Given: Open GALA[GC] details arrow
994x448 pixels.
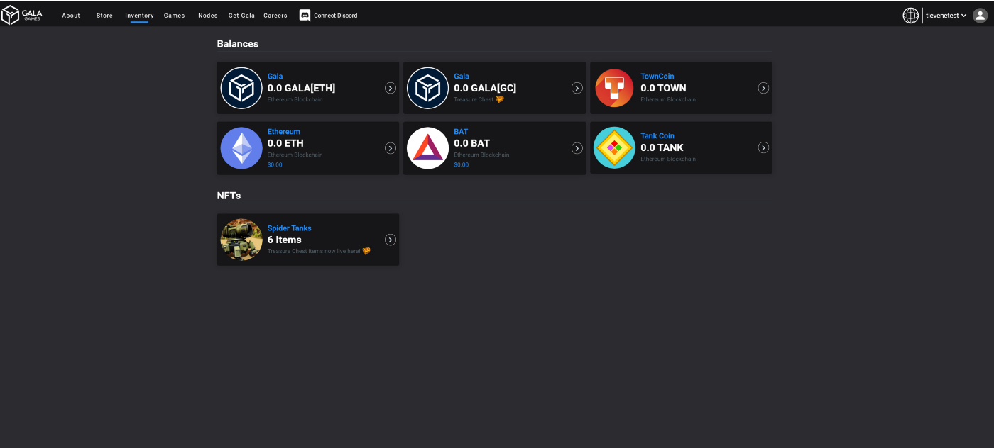Looking at the screenshot, I should pos(577,88).
